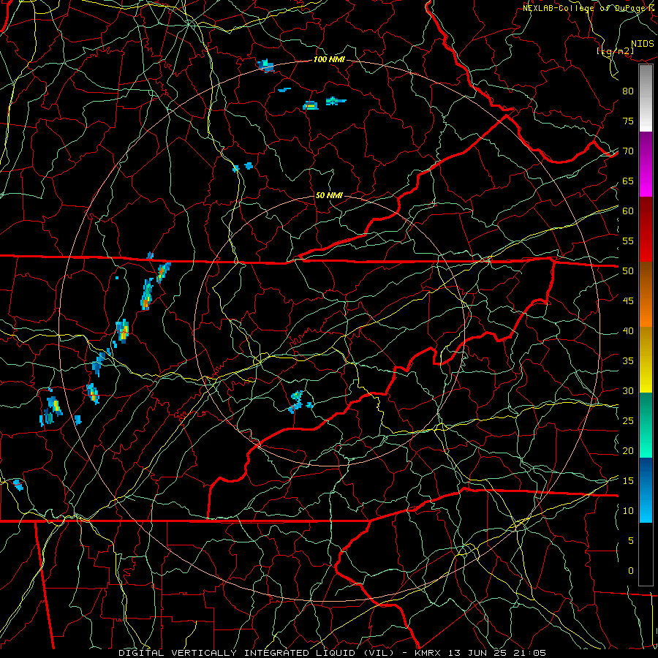Click the legend value "25"
Image resolution: width=658 pixels, height=658 pixels.
point(628,421)
